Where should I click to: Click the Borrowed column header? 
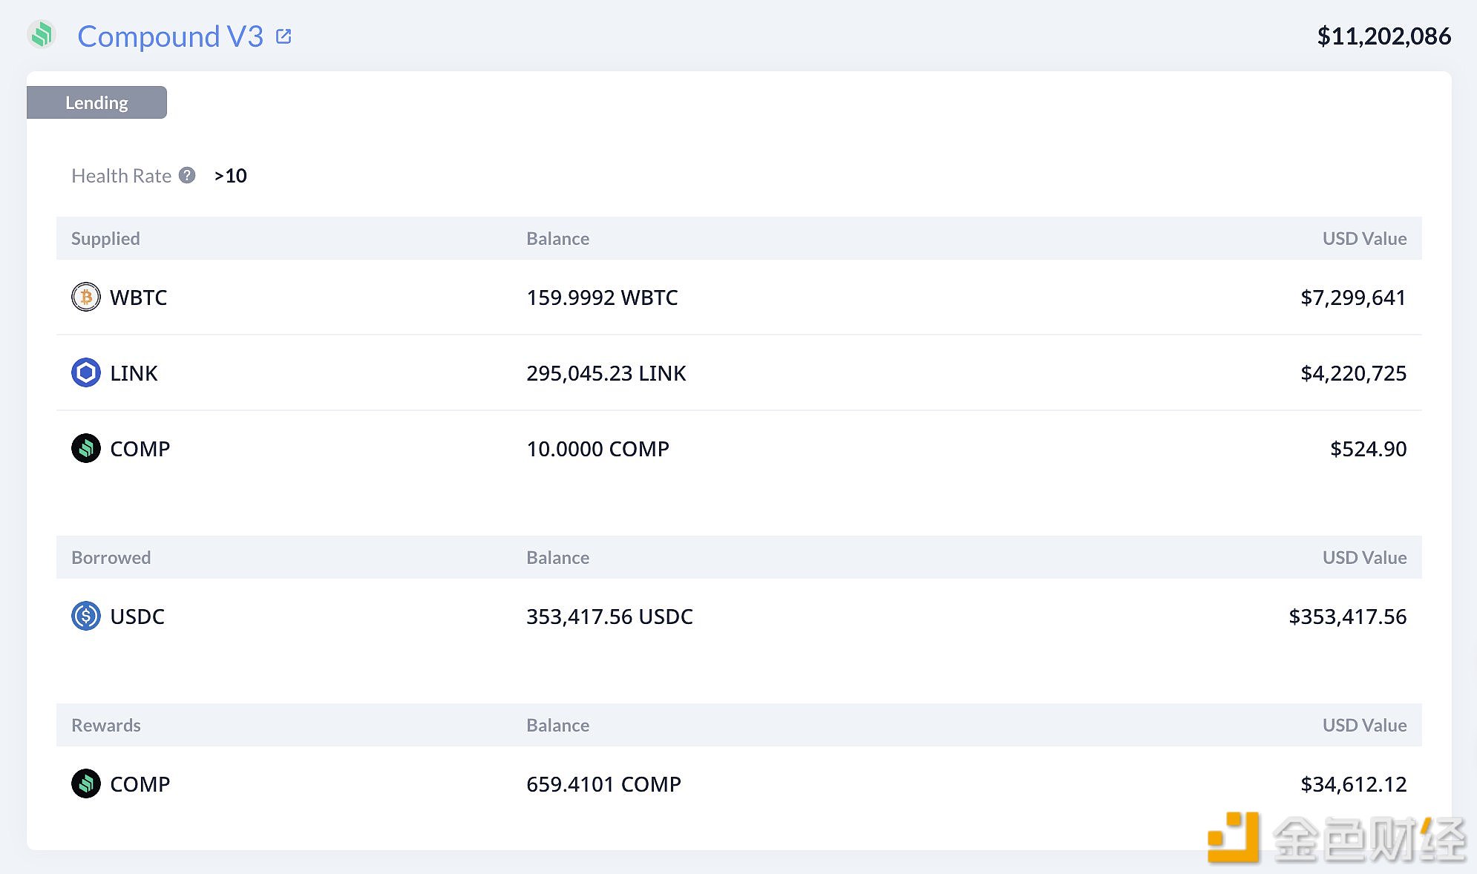[111, 557]
